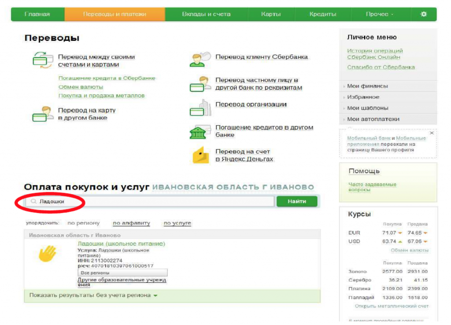
Task: Open the Кредиты tab
Action: point(323,14)
